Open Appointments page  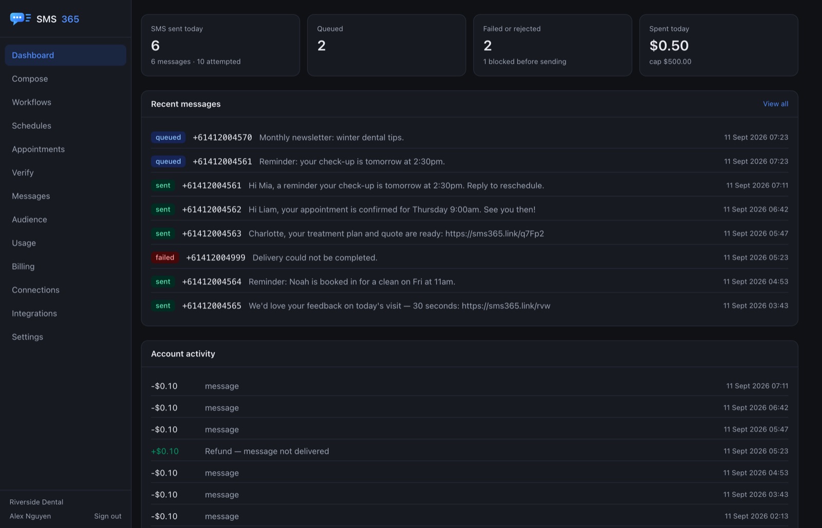pos(65,149)
